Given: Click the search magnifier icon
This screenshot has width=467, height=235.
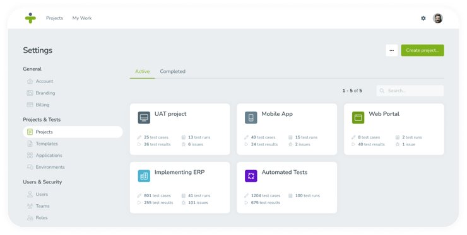Looking at the screenshot, I should (x=382, y=91).
